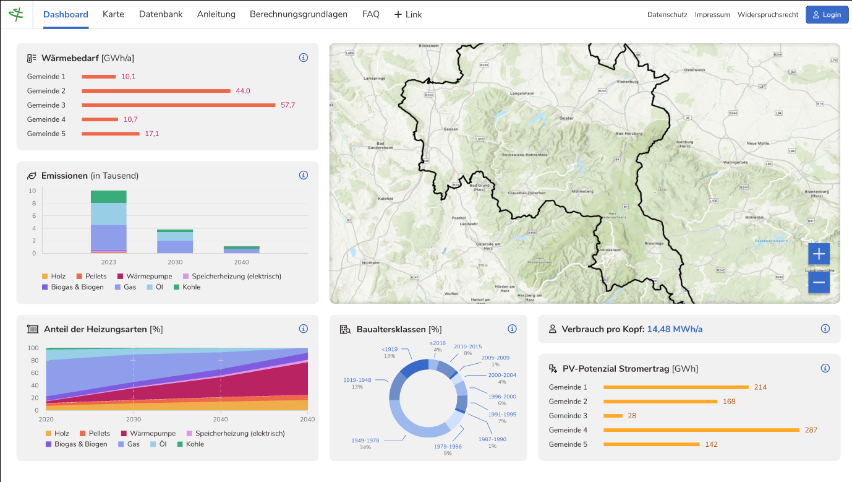The height and width of the screenshot is (482, 852).
Task: Go to Berechnungsgrundlagen in the navigation
Action: click(x=299, y=14)
